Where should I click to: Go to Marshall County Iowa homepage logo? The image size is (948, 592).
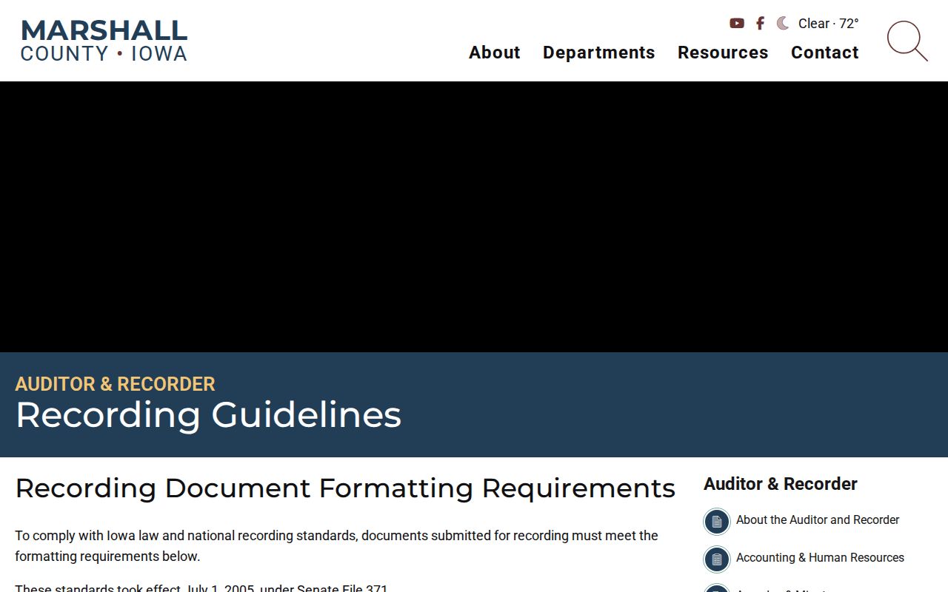click(104, 41)
